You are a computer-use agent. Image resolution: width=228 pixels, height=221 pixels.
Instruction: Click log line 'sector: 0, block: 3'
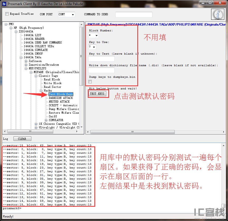click(47, 149)
